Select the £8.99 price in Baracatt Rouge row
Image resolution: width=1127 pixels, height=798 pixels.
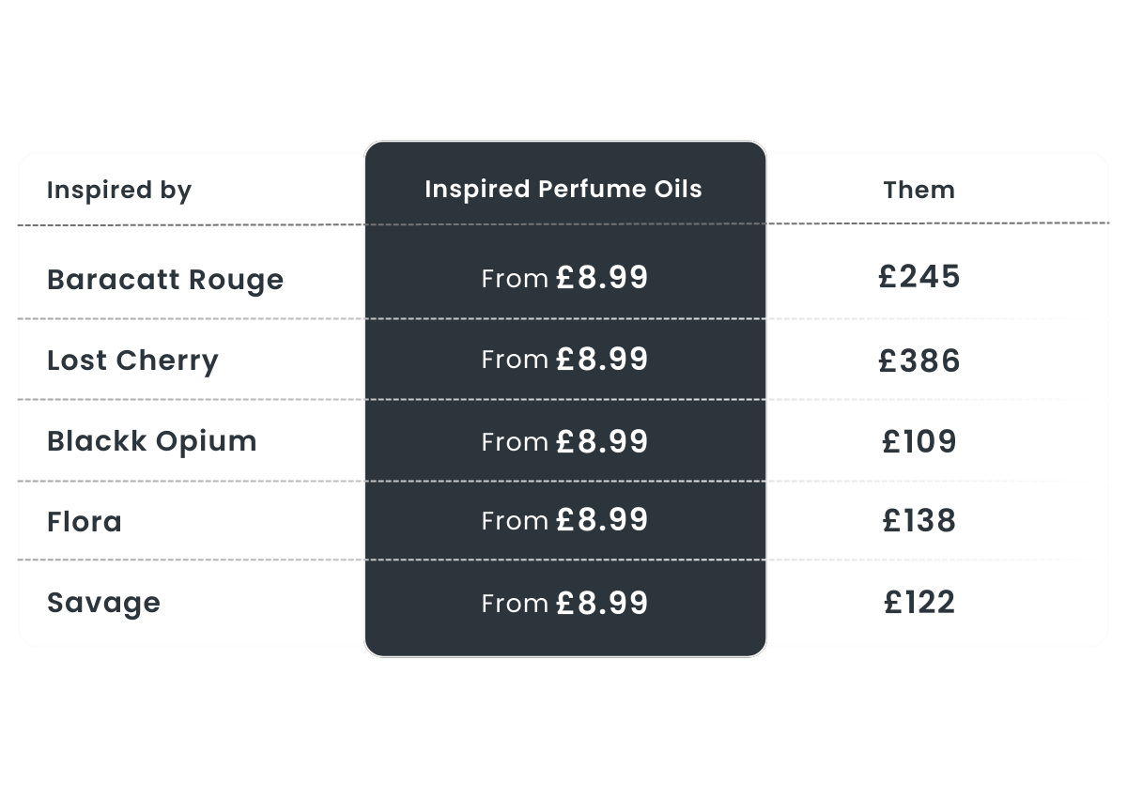[x=602, y=278]
